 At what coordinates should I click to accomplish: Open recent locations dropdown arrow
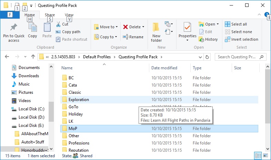click(25, 57)
